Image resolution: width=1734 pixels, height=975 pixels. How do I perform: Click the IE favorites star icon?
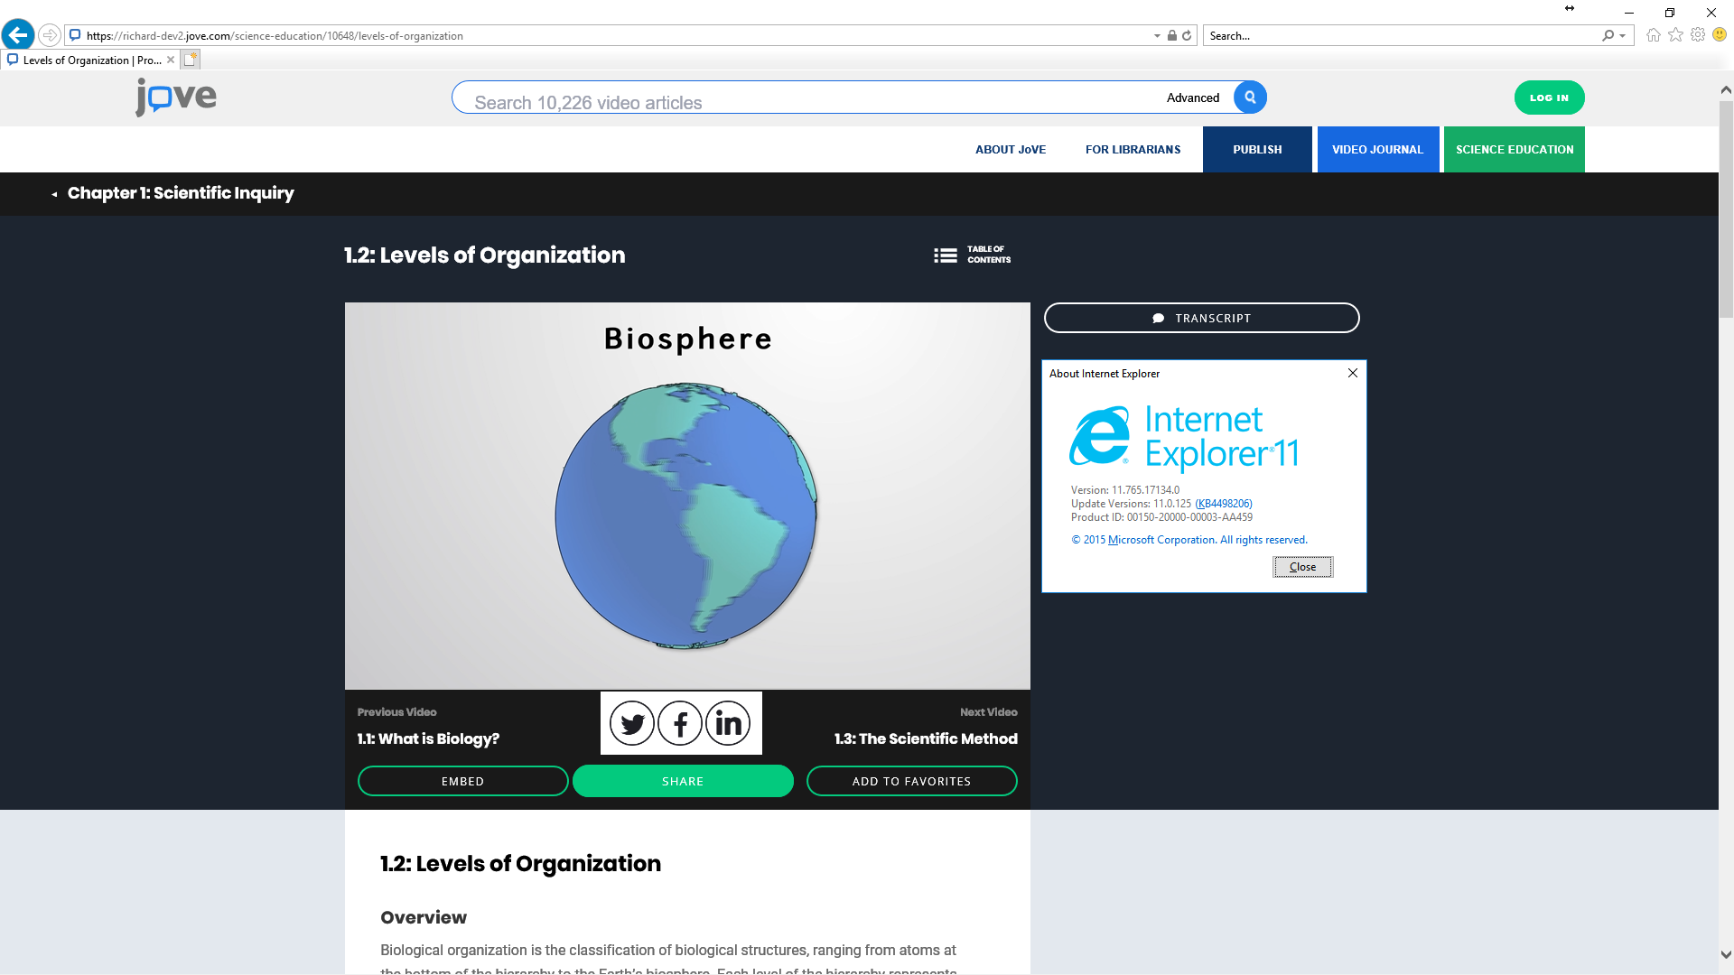(x=1675, y=35)
